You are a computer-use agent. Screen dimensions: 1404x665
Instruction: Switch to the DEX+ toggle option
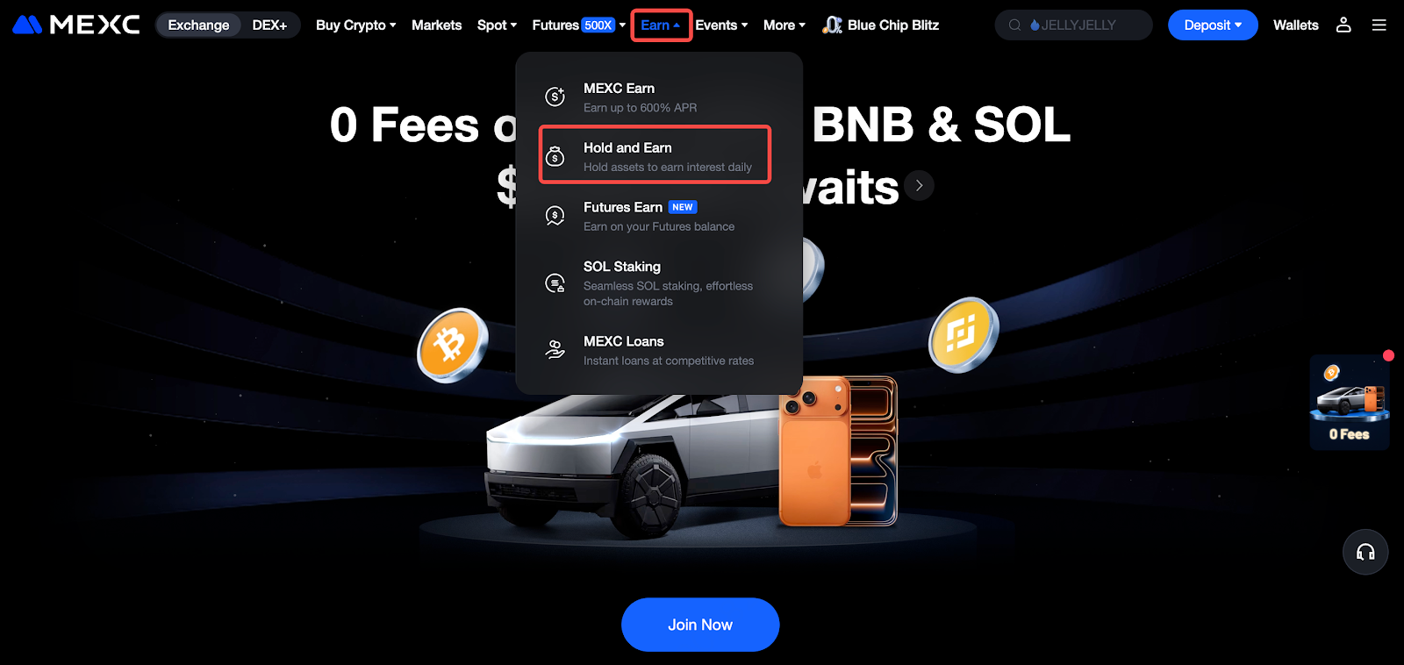click(269, 25)
